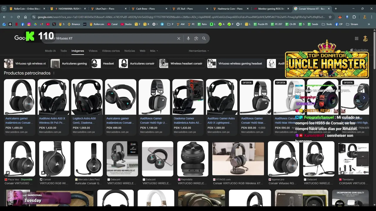Viewport: 376px width, 211px height.
Task: Open the Netflix bookmark icon
Action: pos(16,24)
